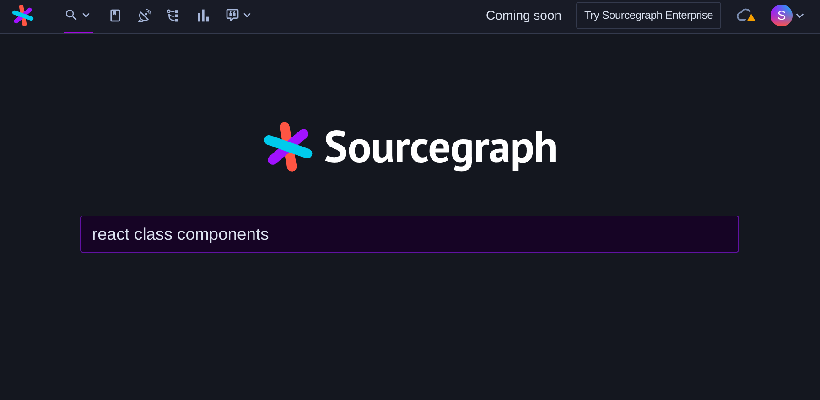Click Try Sourcegraph Enterprise button

pyautogui.click(x=648, y=16)
